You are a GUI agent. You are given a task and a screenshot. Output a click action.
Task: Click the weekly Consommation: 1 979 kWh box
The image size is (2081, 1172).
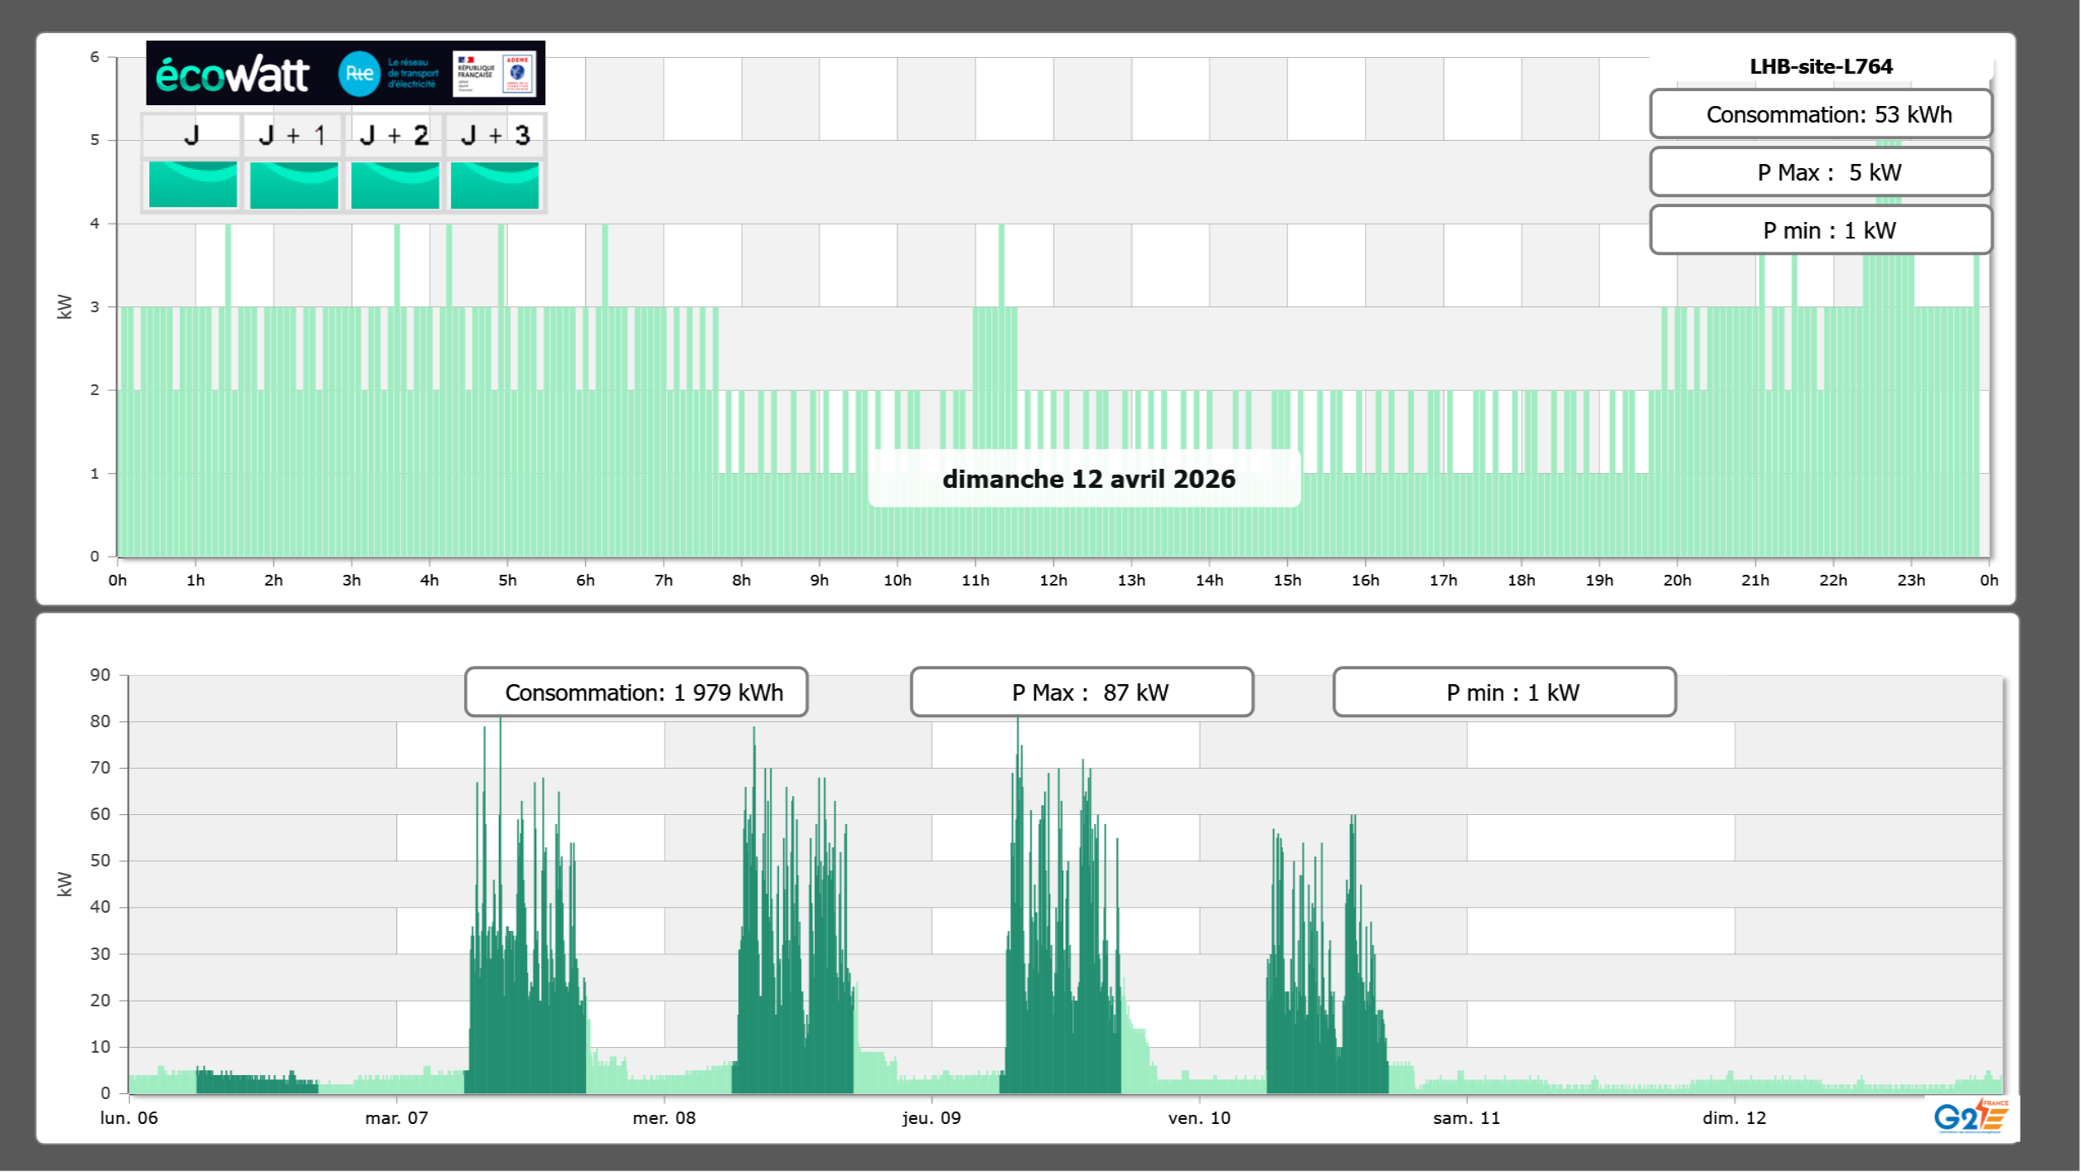(636, 692)
